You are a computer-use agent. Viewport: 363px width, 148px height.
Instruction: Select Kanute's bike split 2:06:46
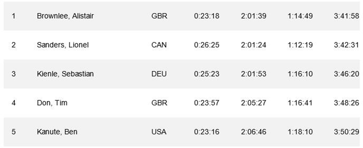pos(253,132)
